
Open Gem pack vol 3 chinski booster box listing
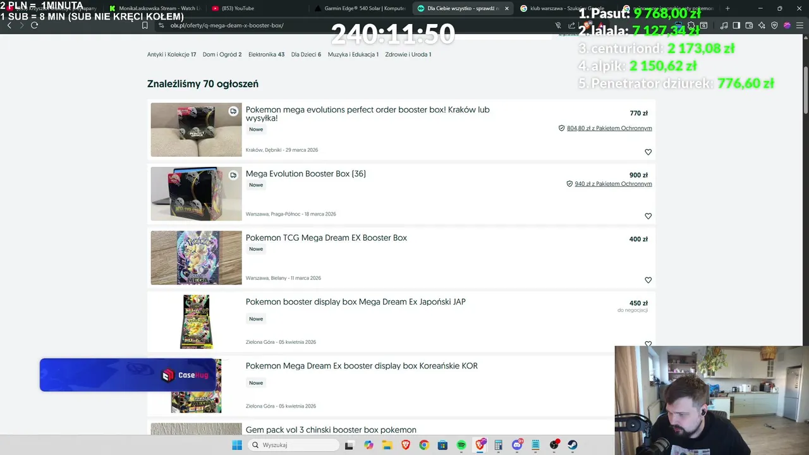point(331,430)
